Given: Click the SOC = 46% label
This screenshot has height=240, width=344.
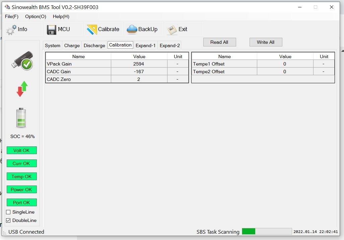Looking at the screenshot, I should pos(22,136).
